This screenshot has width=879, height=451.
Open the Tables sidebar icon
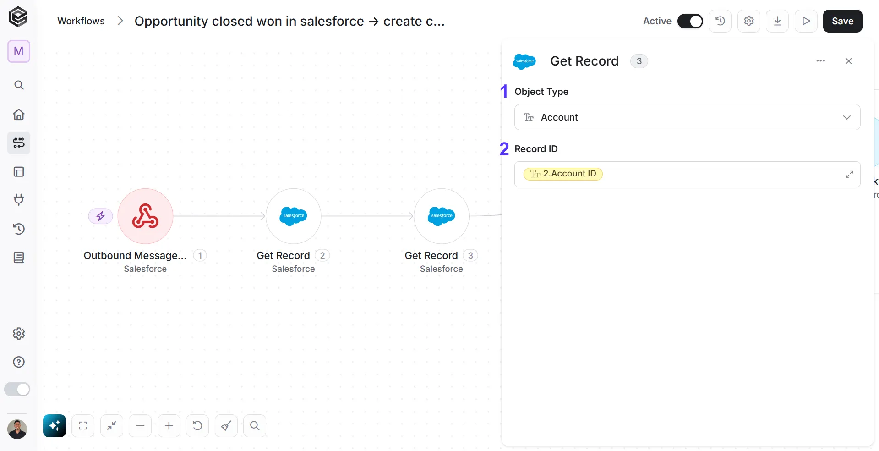coord(19,172)
